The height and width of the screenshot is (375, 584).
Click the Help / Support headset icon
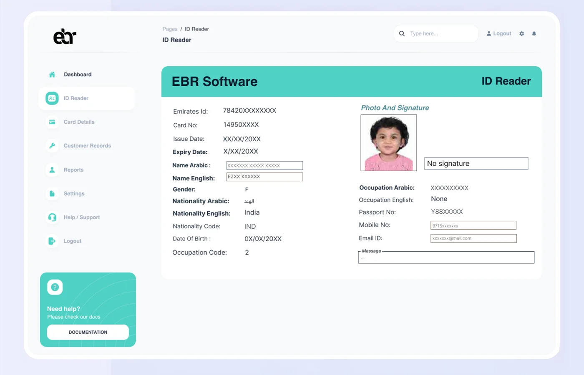[x=52, y=217]
